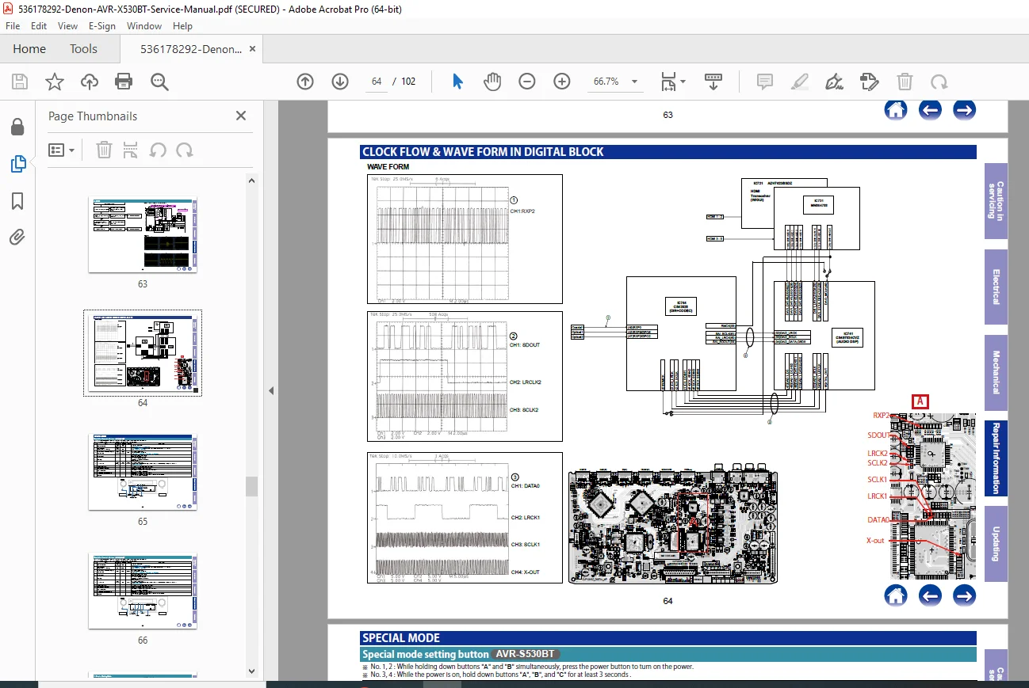Zoom in with the plus icon

pos(562,82)
